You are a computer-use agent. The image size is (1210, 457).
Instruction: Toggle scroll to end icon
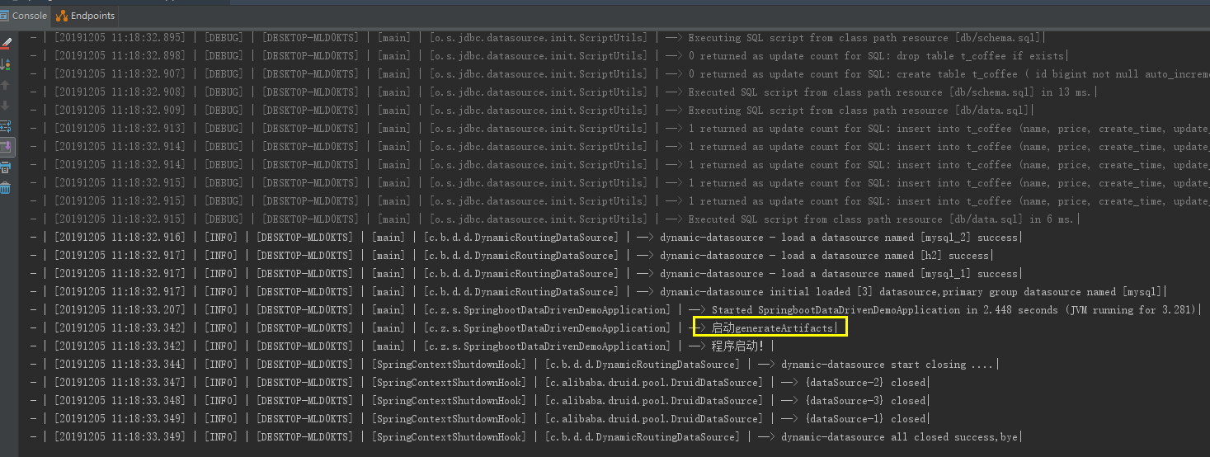(6, 147)
